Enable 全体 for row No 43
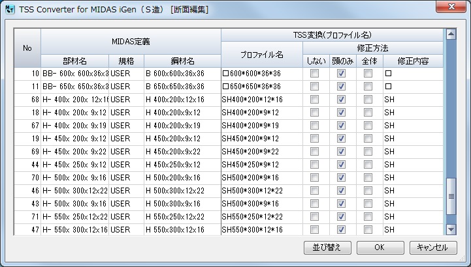Screen dimensions: 471x267 (x=368, y=204)
